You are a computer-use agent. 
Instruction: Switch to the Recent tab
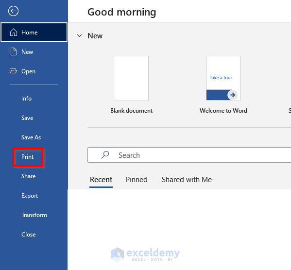pos(101,180)
